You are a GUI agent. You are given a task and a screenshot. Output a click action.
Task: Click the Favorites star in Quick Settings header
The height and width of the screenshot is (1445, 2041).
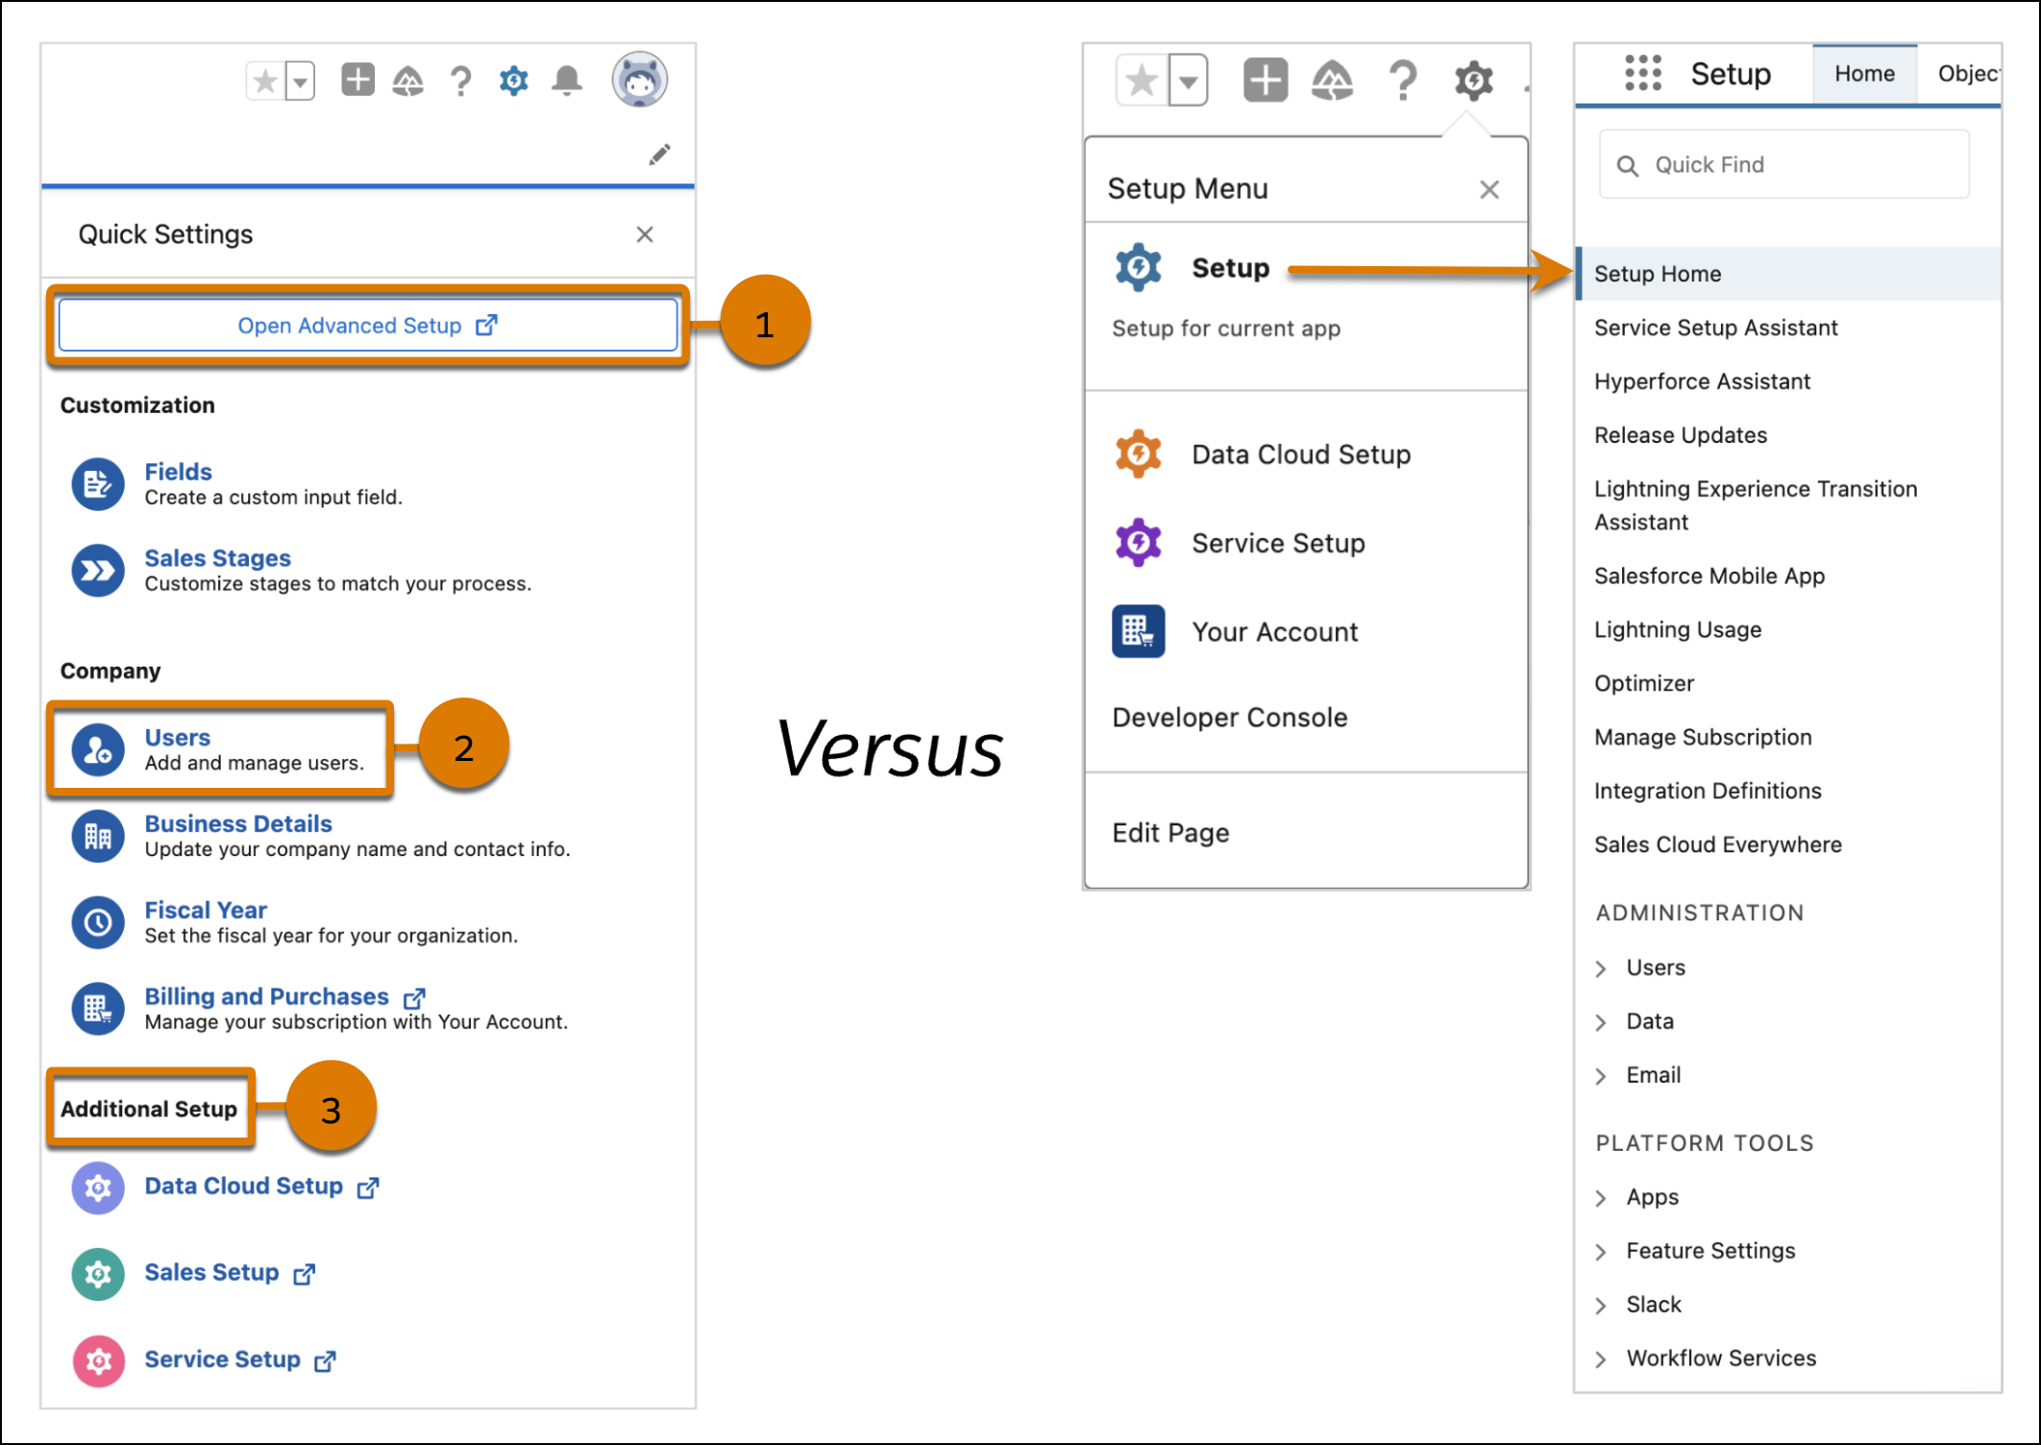click(265, 82)
